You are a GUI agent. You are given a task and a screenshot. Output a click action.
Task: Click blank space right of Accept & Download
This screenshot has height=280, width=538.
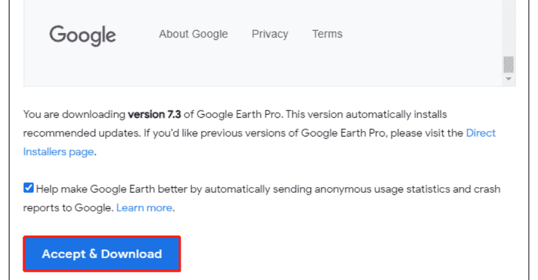coord(343,254)
